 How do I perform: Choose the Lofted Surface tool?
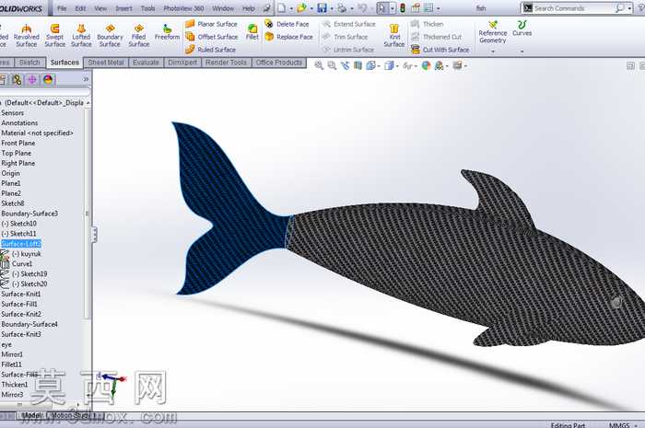(81, 35)
